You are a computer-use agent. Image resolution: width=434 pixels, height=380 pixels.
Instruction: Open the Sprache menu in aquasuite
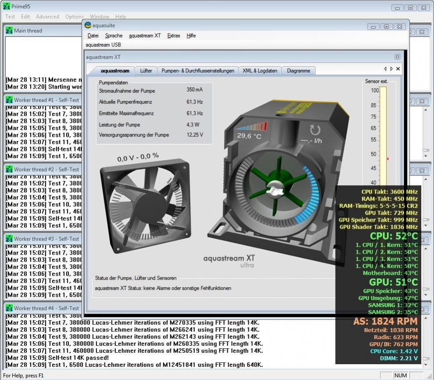pyautogui.click(x=114, y=36)
